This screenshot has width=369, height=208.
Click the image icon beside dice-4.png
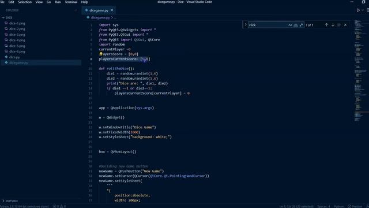(x=6, y=40)
